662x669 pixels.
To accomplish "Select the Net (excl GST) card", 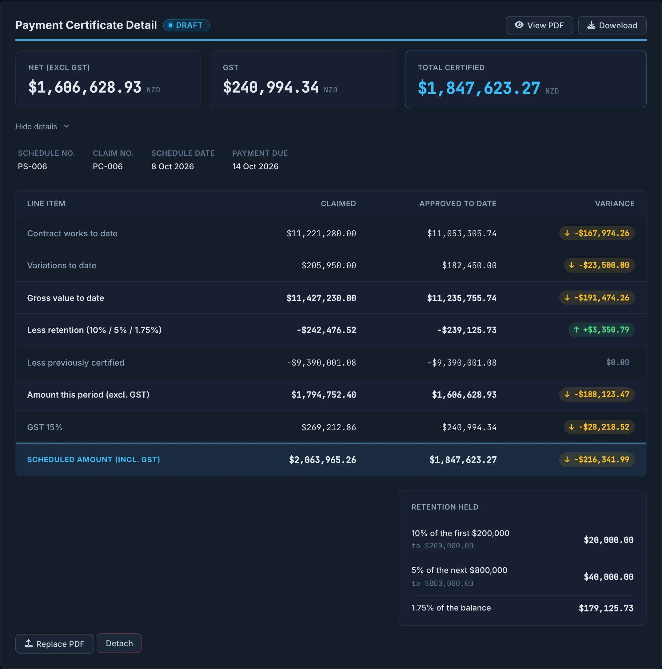I will pyautogui.click(x=108, y=80).
